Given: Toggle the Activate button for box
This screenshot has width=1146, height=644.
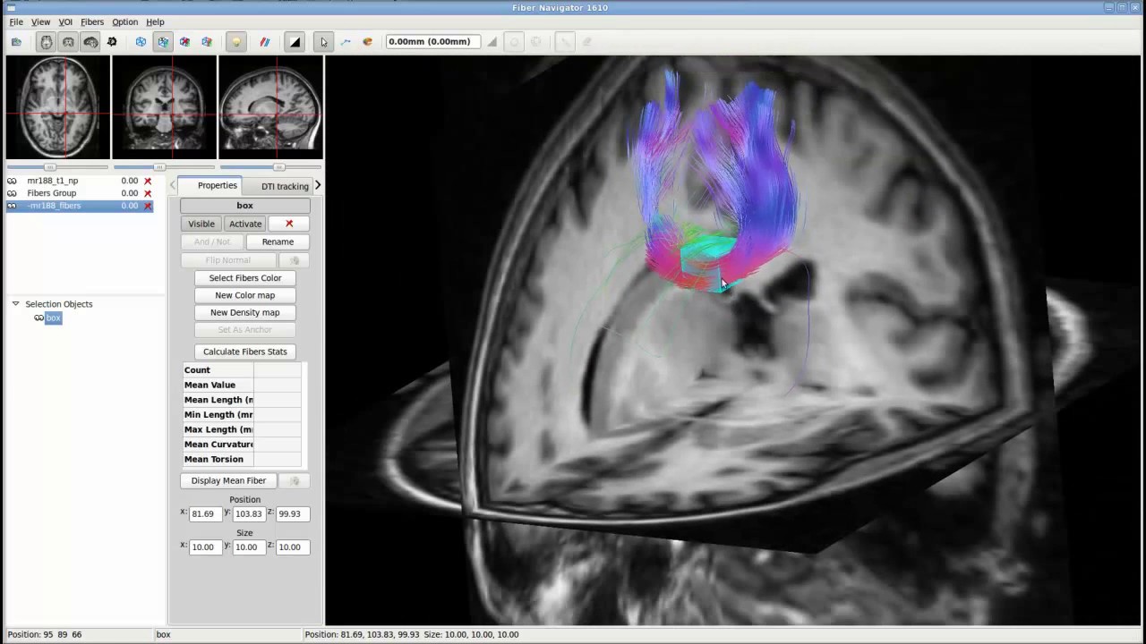Looking at the screenshot, I should click(x=245, y=224).
